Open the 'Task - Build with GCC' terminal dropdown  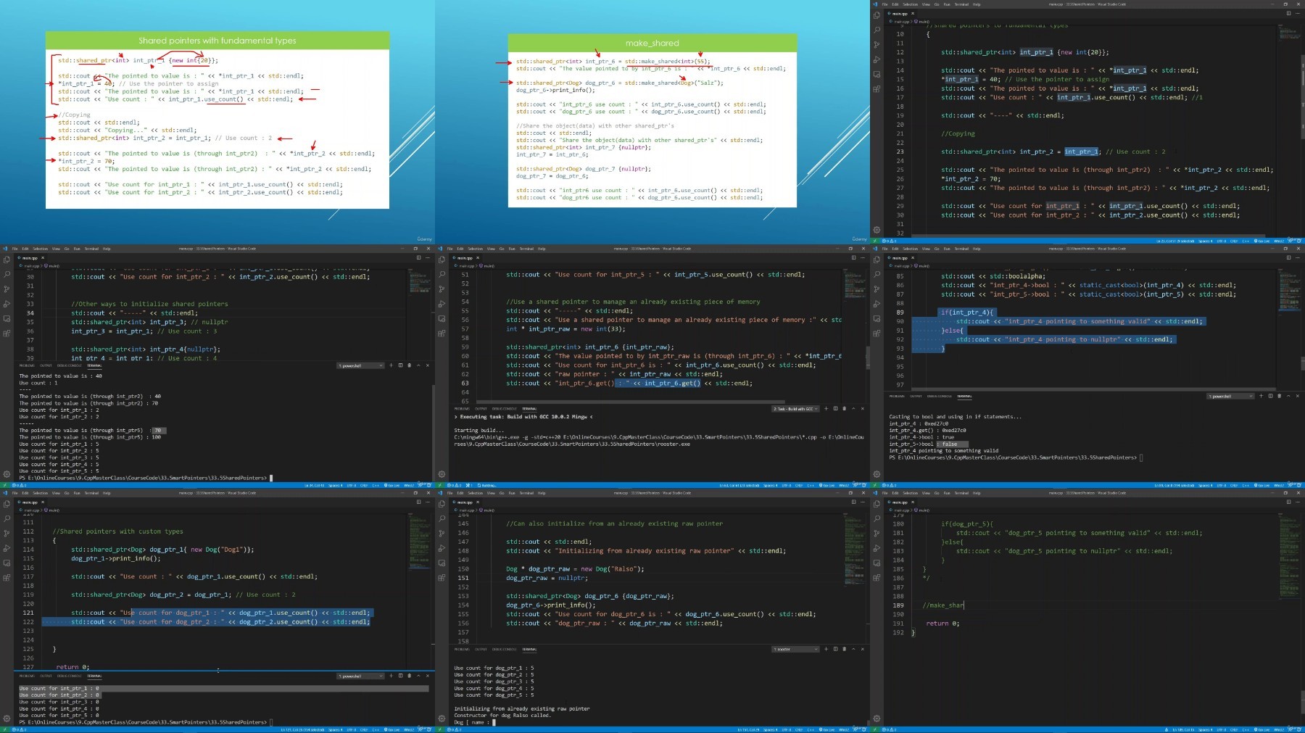(x=795, y=409)
